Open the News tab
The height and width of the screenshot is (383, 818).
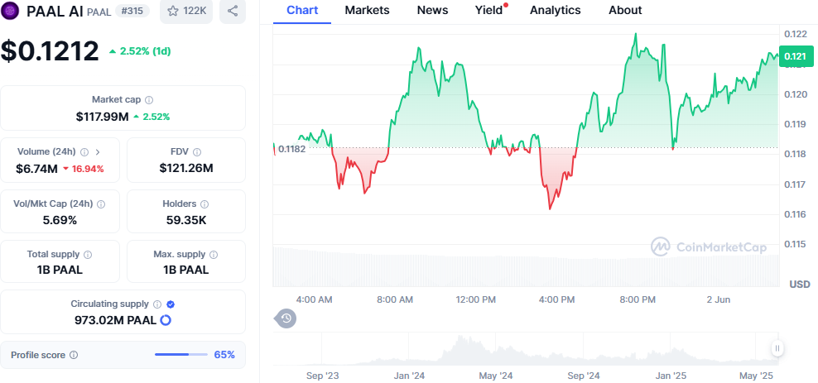click(432, 10)
